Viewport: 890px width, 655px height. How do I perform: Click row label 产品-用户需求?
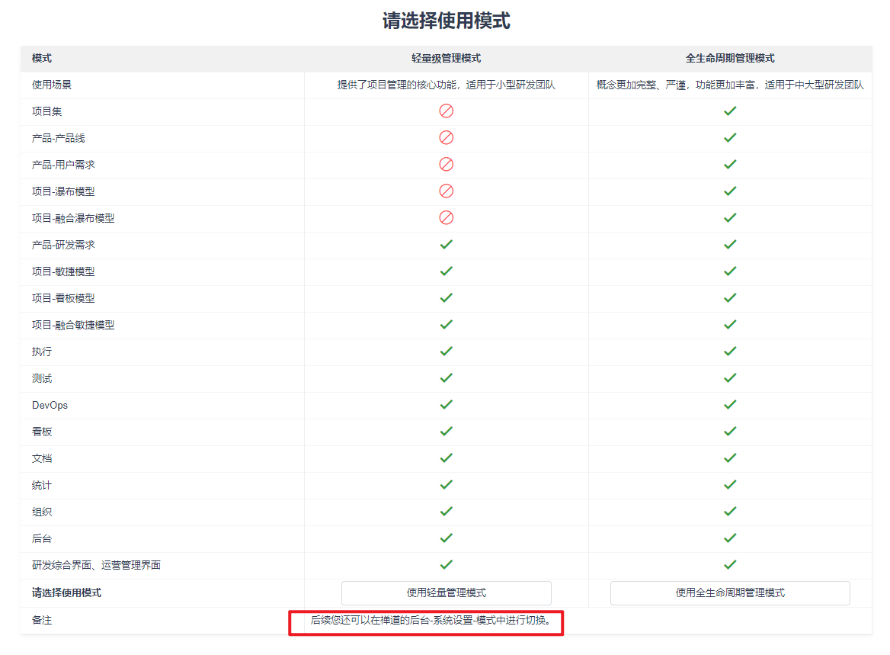coord(63,165)
